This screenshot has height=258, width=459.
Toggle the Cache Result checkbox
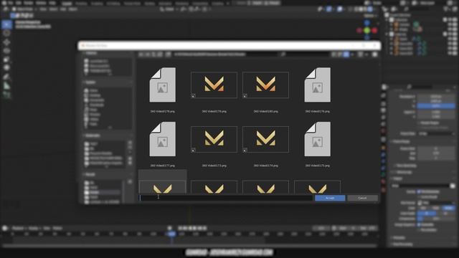[419, 197]
